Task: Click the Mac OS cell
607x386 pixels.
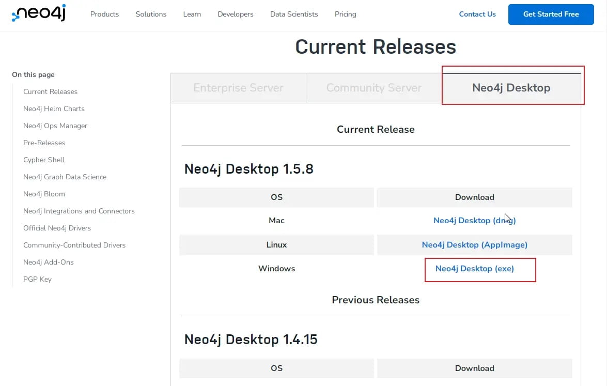Action: coord(276,221)
